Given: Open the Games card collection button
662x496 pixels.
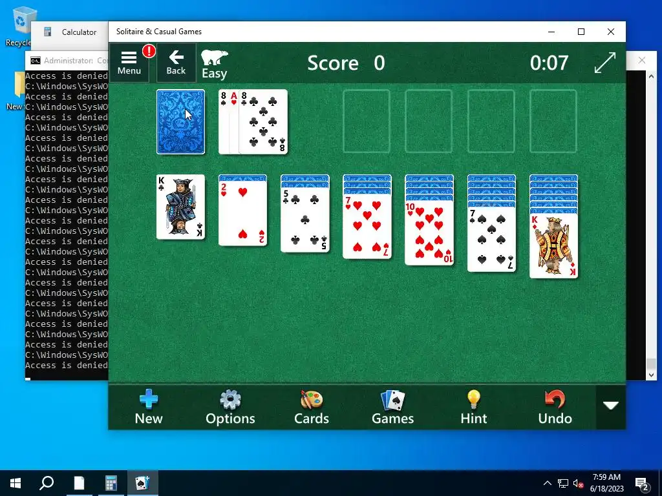Looking at the screenshot, I should 392,407.
